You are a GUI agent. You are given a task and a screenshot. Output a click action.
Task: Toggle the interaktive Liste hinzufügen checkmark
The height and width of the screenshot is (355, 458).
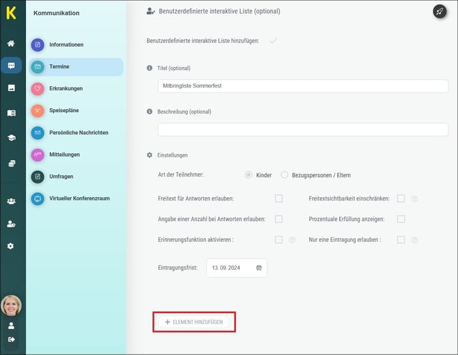(273, 40)
